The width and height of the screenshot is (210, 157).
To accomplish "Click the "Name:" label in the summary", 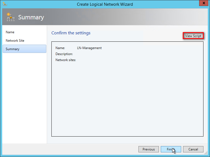I will click(60, 48).
